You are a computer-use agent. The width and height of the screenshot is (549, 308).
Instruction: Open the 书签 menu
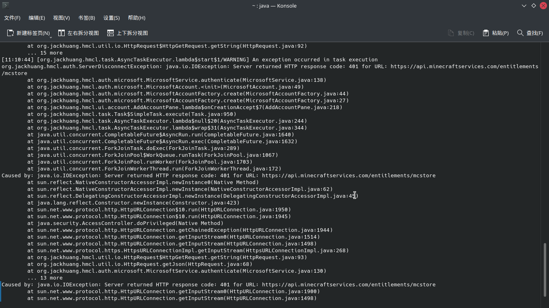tap(86, 18)
